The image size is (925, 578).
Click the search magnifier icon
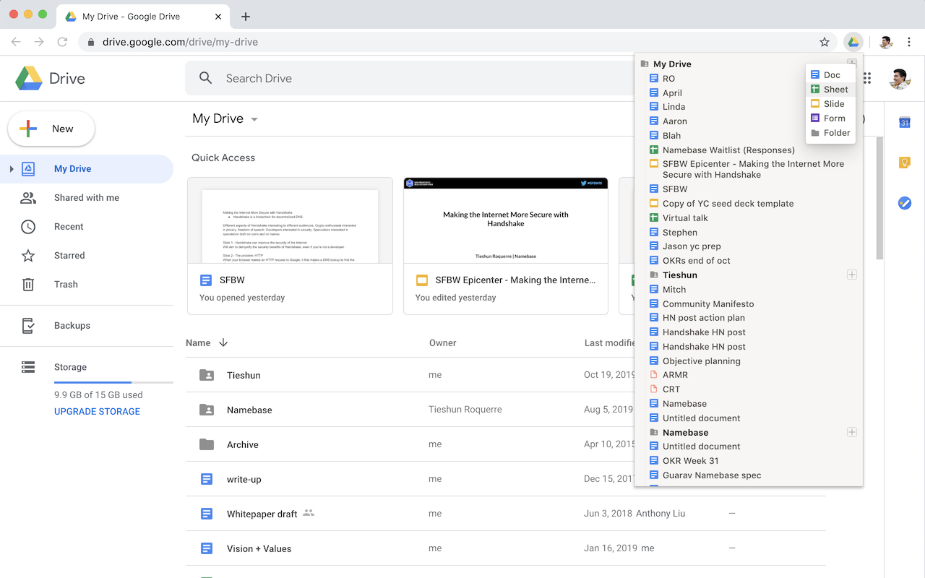[205, 78]
